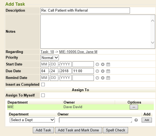Click the Notes scrollbar down arrow
The image size is (156, 136).
[x=152, y=43]
